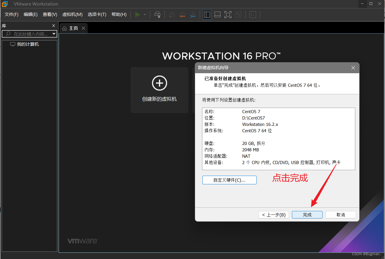Click the 自定义硬件(C)... button
This screenshot has height=259, width=385.
(229, 180)
